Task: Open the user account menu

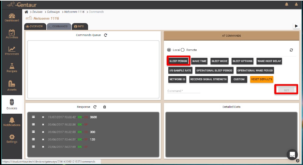Action: coord(296,5)
